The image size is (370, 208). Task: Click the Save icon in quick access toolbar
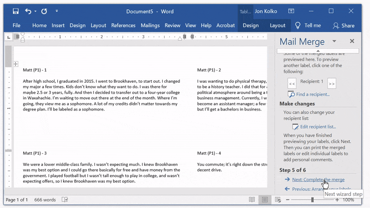(x=16, y=11)
